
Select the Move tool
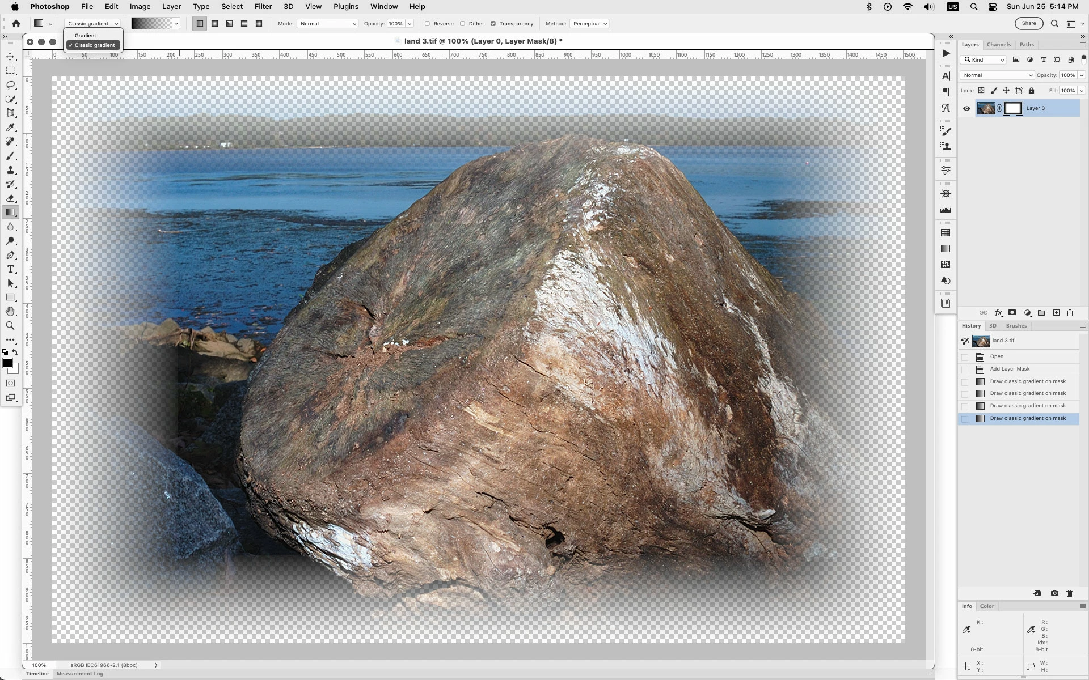click(10, 57)
